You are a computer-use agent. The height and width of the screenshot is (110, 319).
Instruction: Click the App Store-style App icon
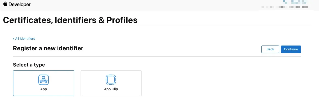click(x=43, y=80)
